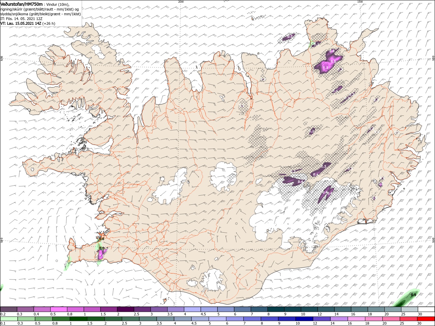This screenshot has height=326, width=435.
Task: Select the 'IT: Fös. 14. 05. 2021 12Z' line
Action: point(20,19)
